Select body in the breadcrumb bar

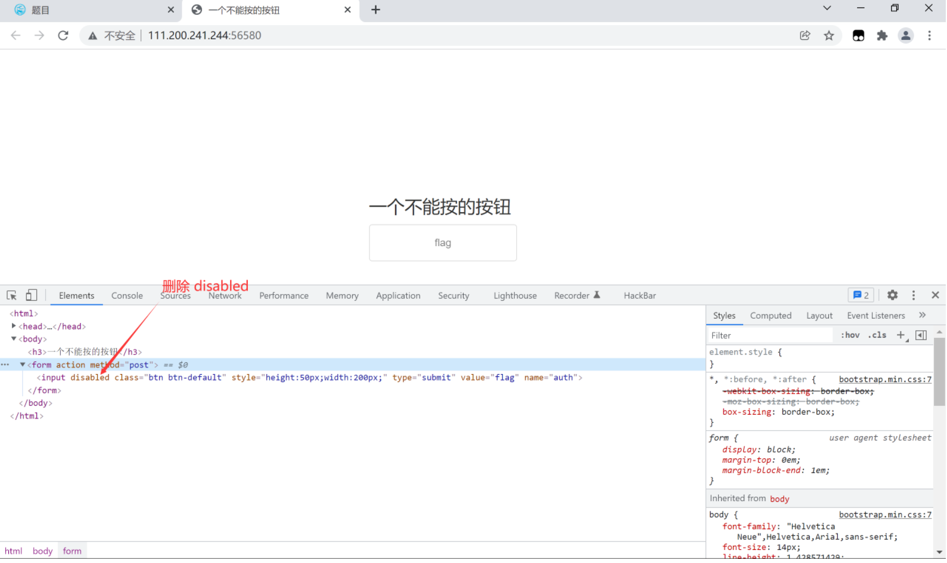pyautogui.click(x=42, y=551)
